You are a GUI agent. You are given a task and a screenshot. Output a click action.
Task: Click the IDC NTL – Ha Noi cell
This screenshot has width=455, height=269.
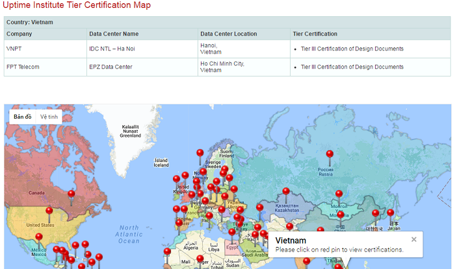[x=142, y=49]
